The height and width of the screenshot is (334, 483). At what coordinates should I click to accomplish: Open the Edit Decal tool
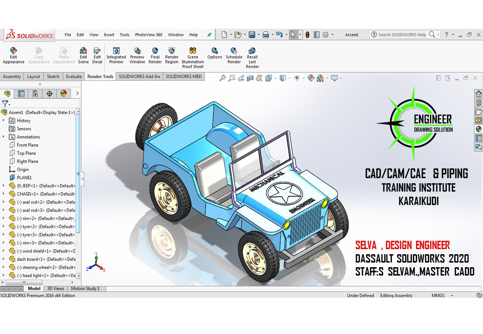(x=97, y=55)
